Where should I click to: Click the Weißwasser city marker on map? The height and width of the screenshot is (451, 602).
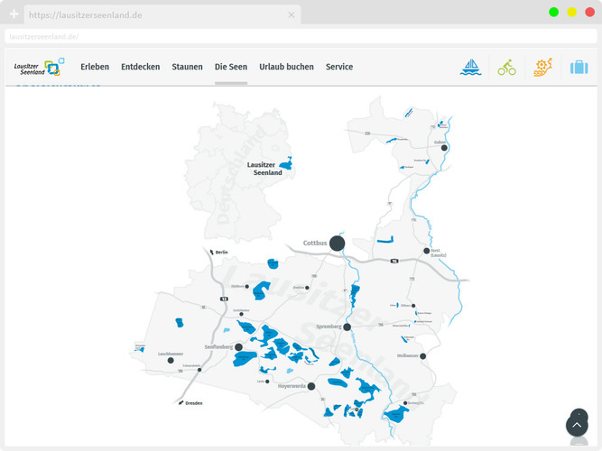tap(422, 356)
